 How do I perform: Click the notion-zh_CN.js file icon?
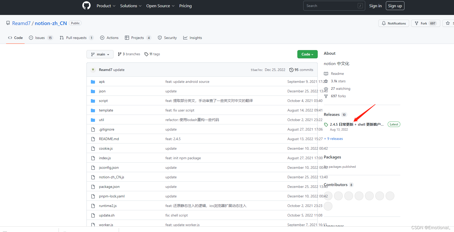(93, 177)
